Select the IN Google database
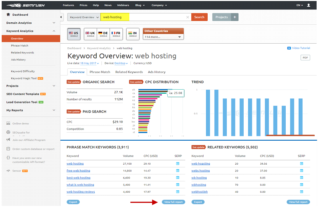Screen dimensions: 321x212 coord(133,34)
